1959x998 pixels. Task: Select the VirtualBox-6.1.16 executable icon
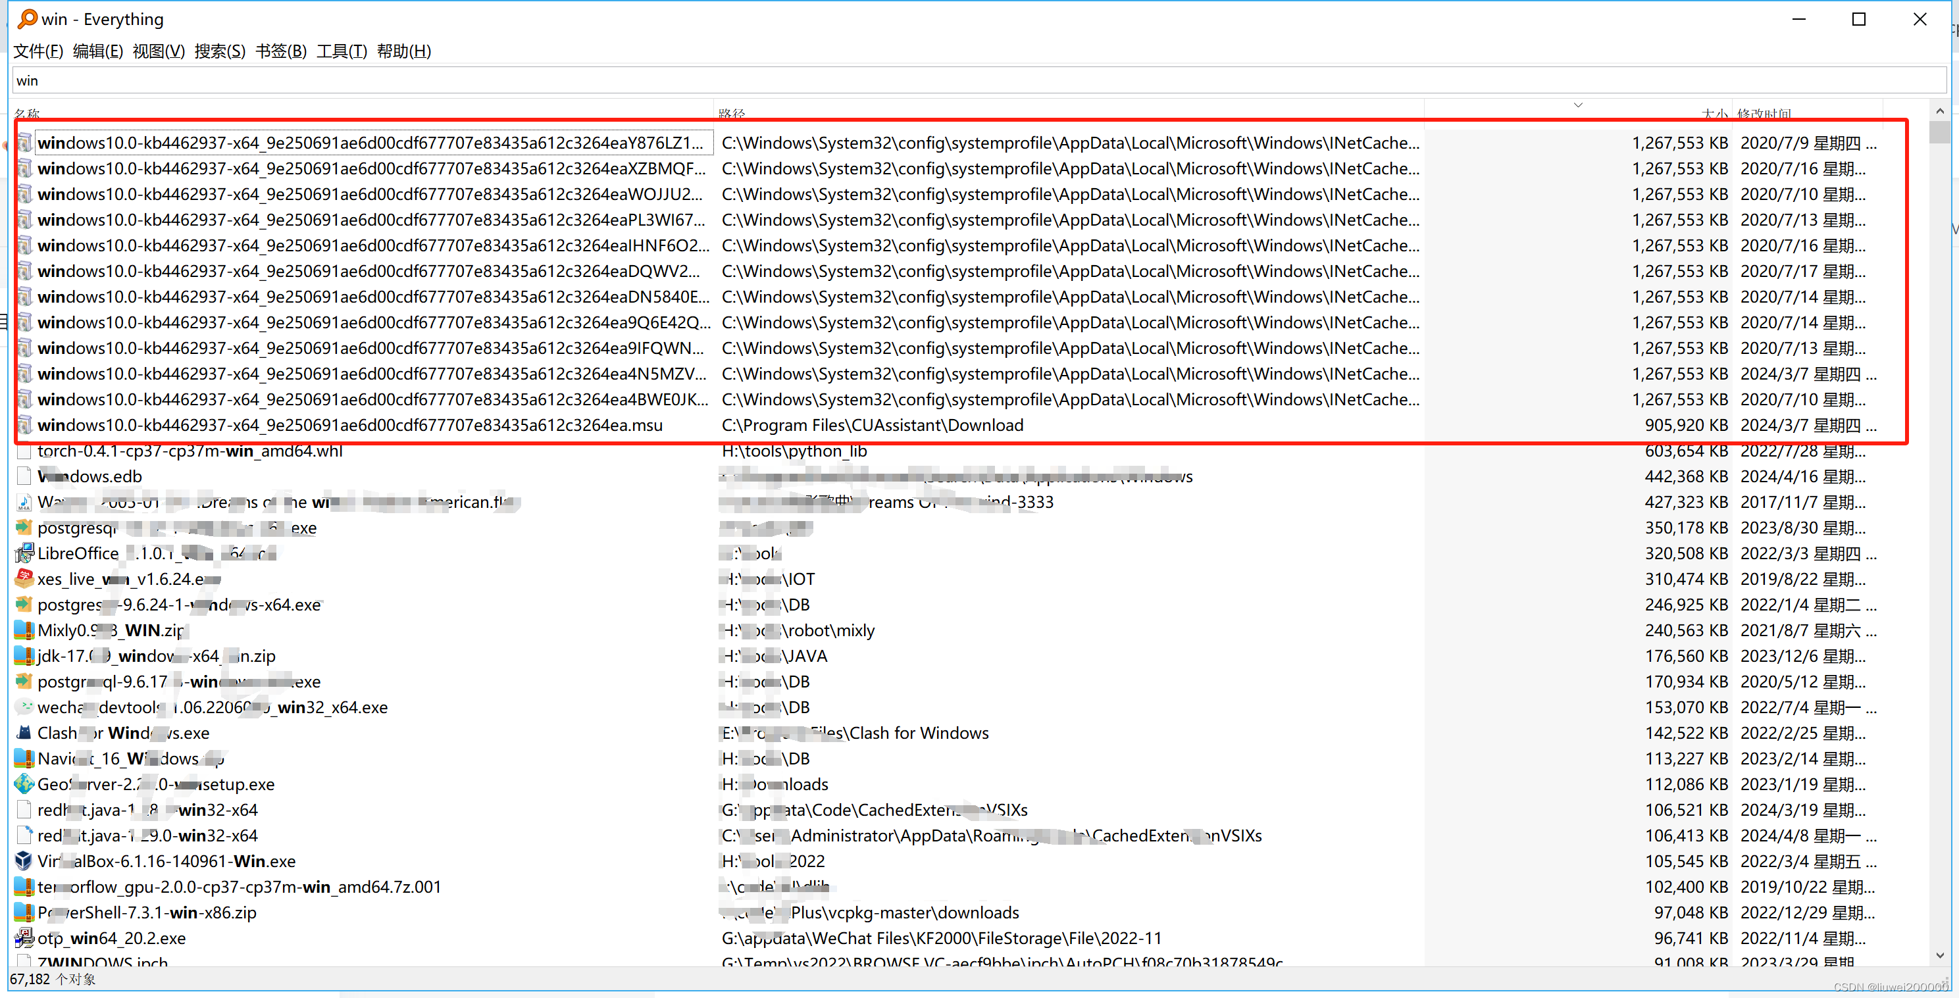pyautogui.click(x=23, y=861)
